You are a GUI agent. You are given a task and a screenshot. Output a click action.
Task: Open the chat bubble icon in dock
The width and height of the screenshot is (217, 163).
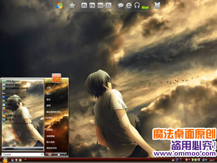tap(121, 6)
